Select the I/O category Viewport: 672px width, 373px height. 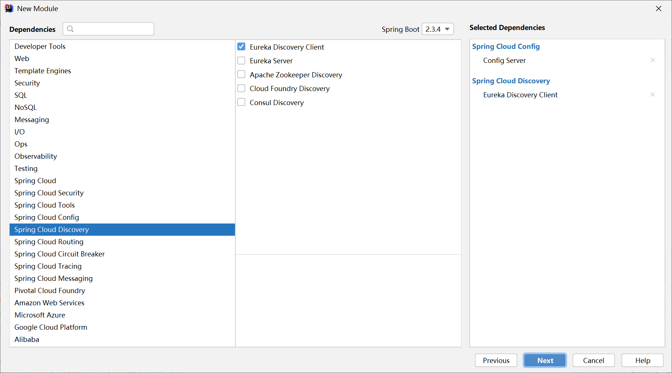(122, 132)
